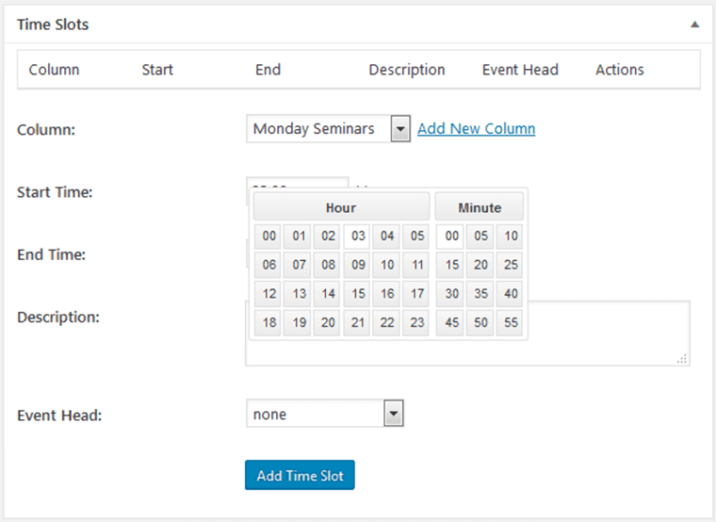Click the Actions column header
The image size is (716, 522).
(619, 70)
